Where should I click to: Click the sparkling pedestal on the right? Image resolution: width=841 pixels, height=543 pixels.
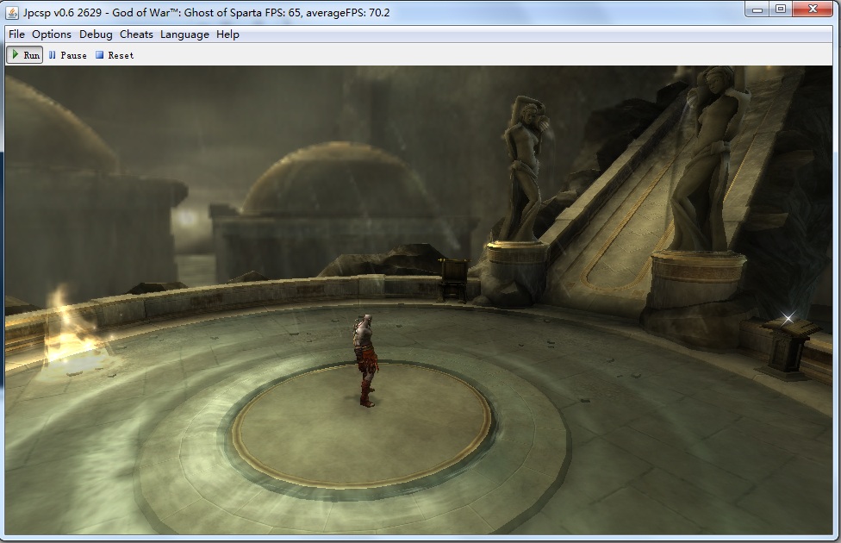[788, 343]
